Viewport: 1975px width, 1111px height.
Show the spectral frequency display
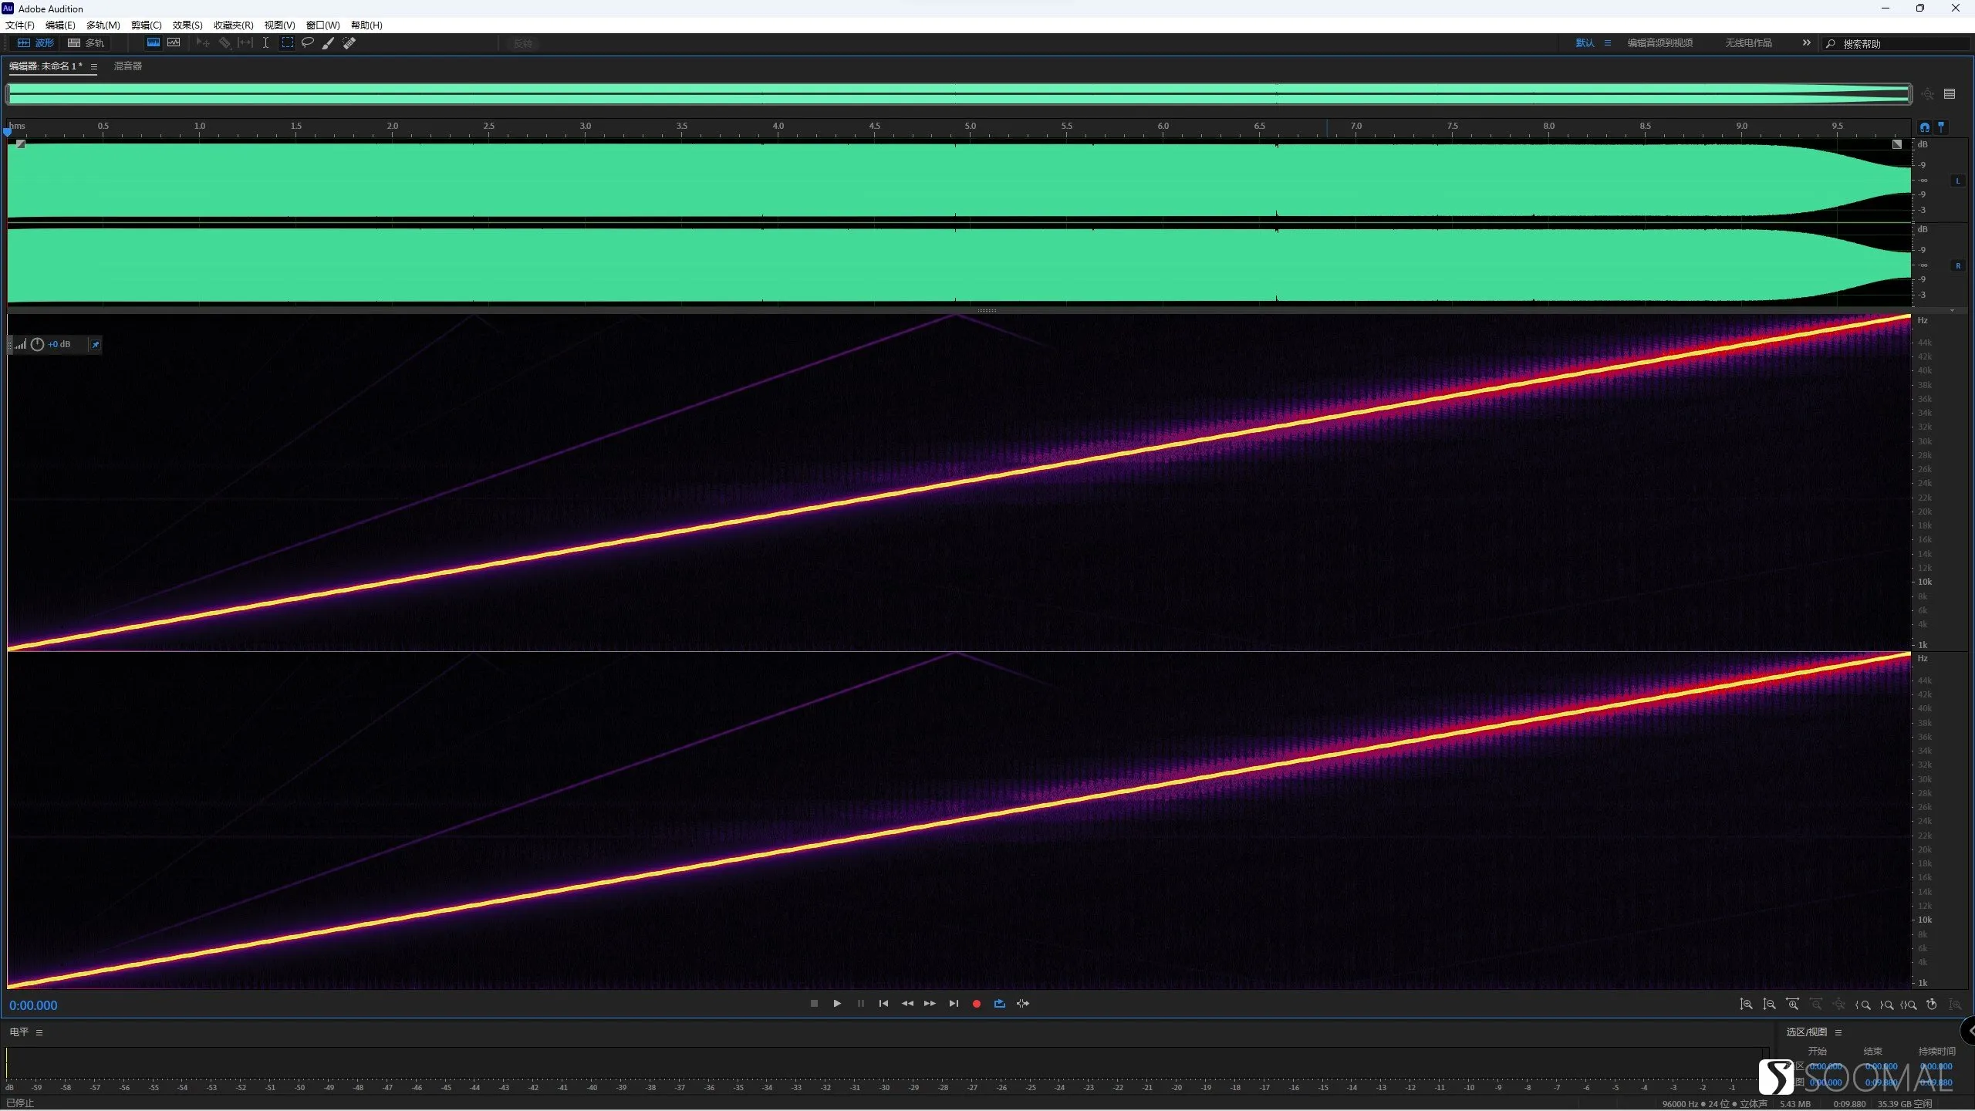point(154,43)
